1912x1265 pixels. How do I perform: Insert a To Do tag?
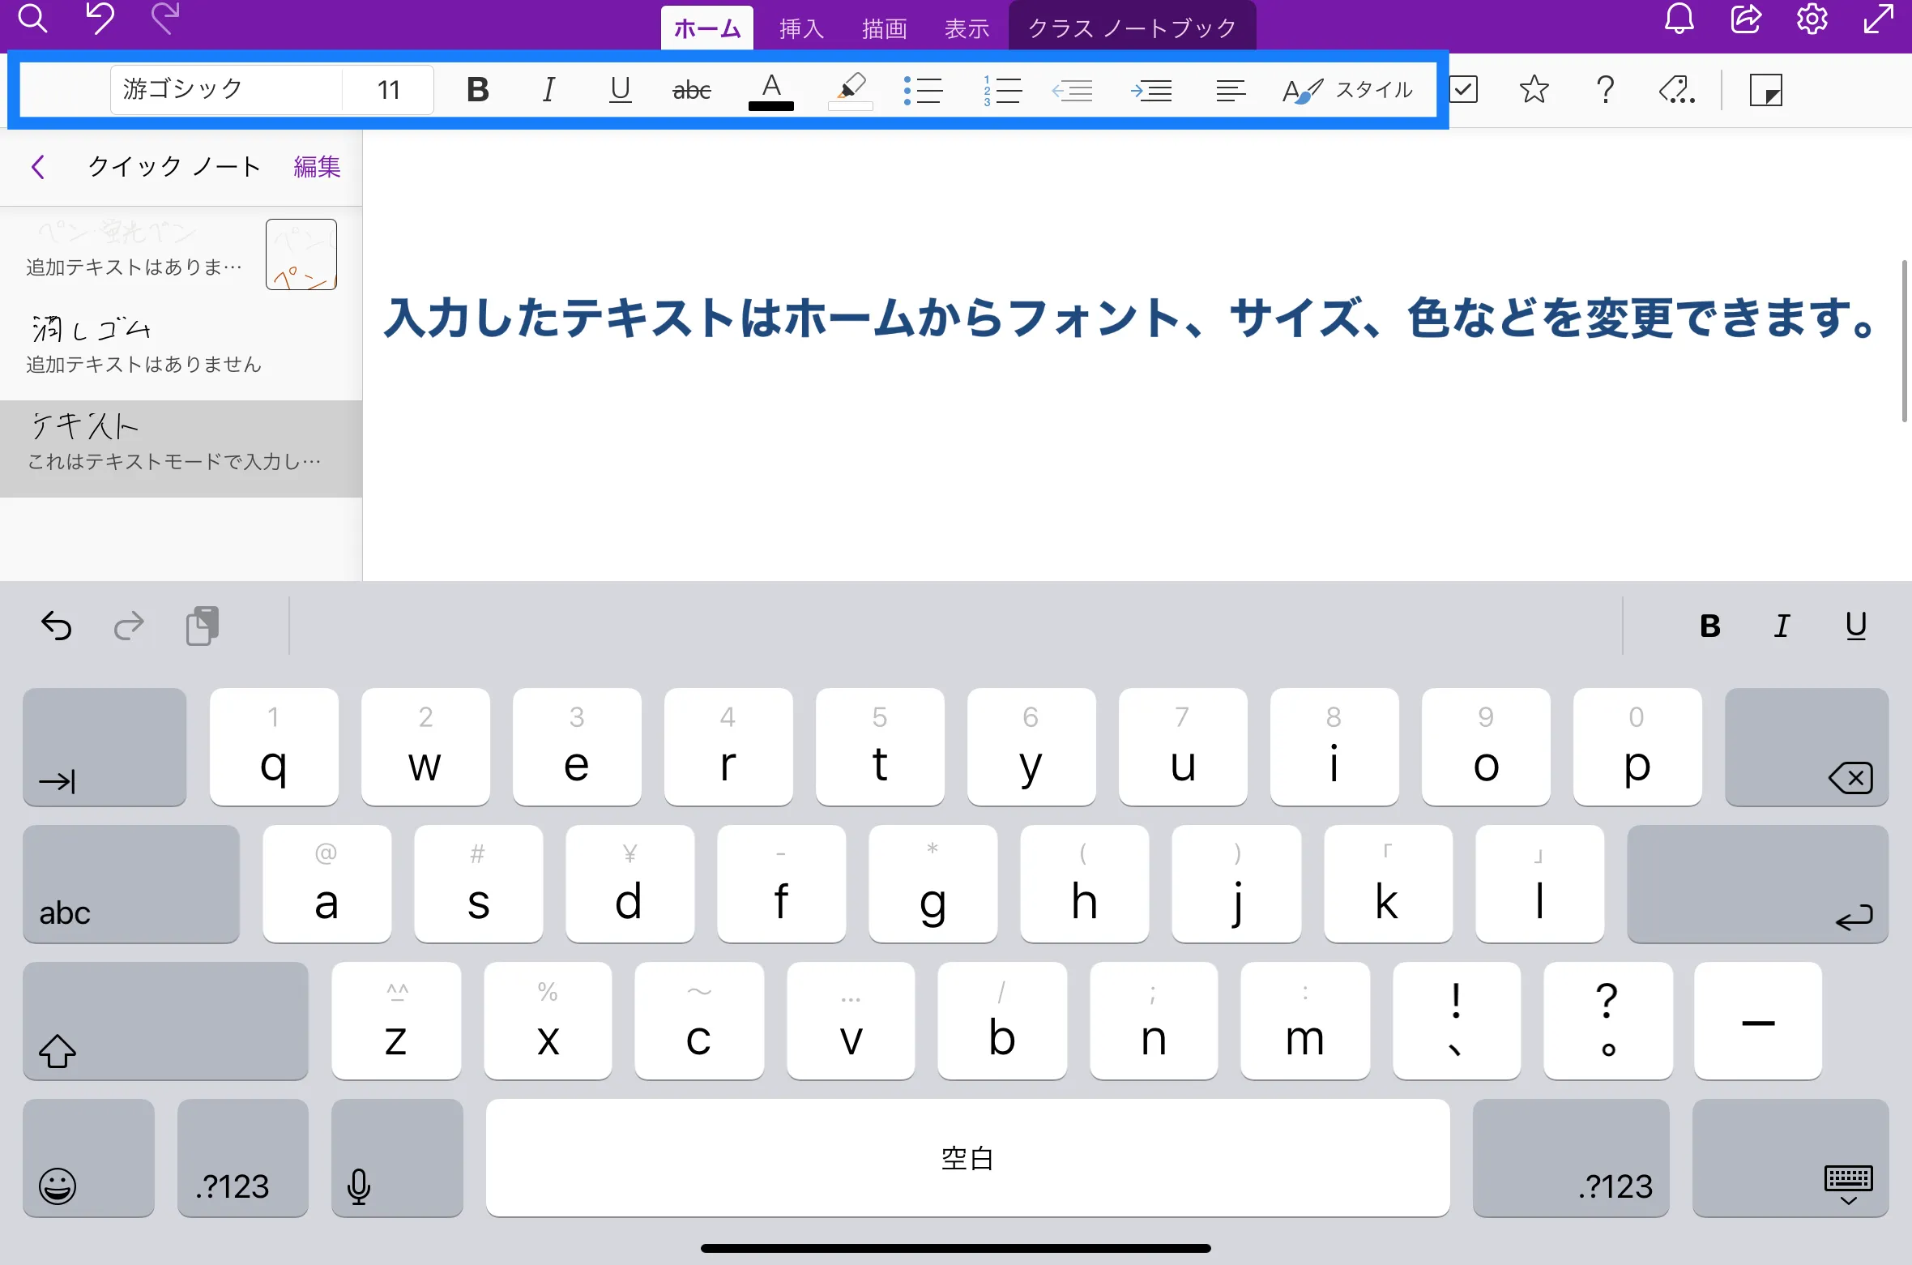pos(1465,89)
